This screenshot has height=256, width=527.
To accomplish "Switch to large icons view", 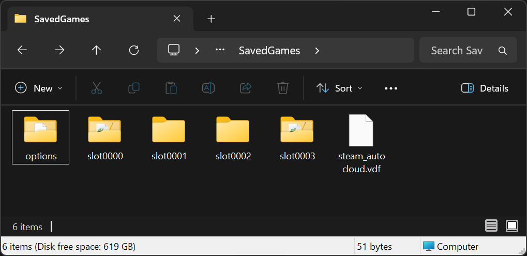I will [x=512, y=226].
